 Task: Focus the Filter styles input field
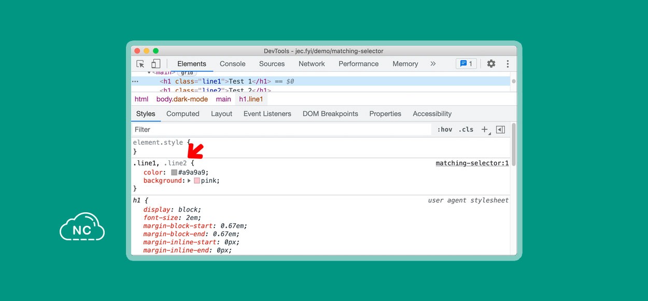(281, 130)
